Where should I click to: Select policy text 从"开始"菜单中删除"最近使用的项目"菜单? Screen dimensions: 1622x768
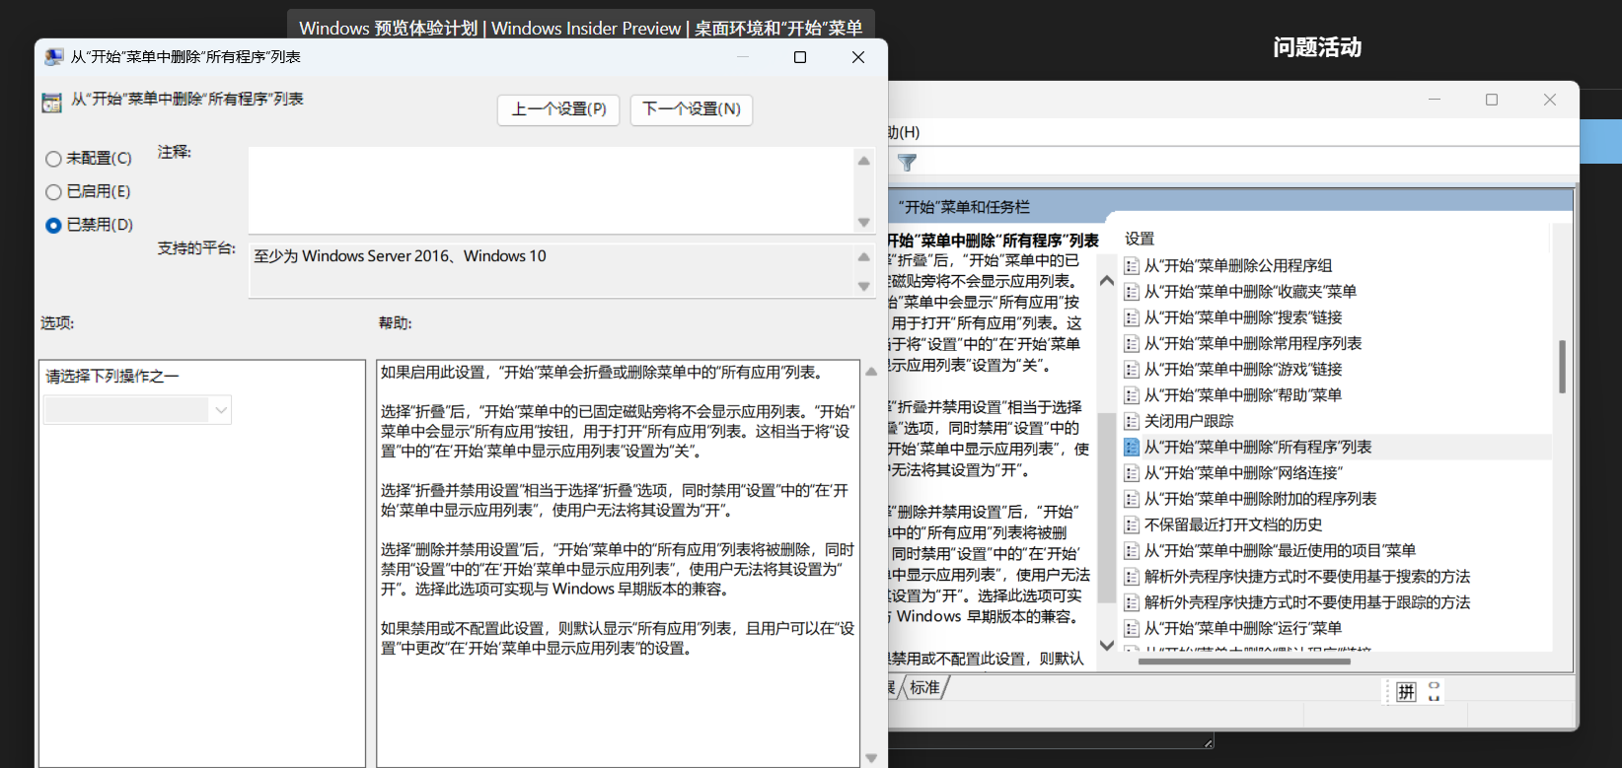[x=1280, y=551]
